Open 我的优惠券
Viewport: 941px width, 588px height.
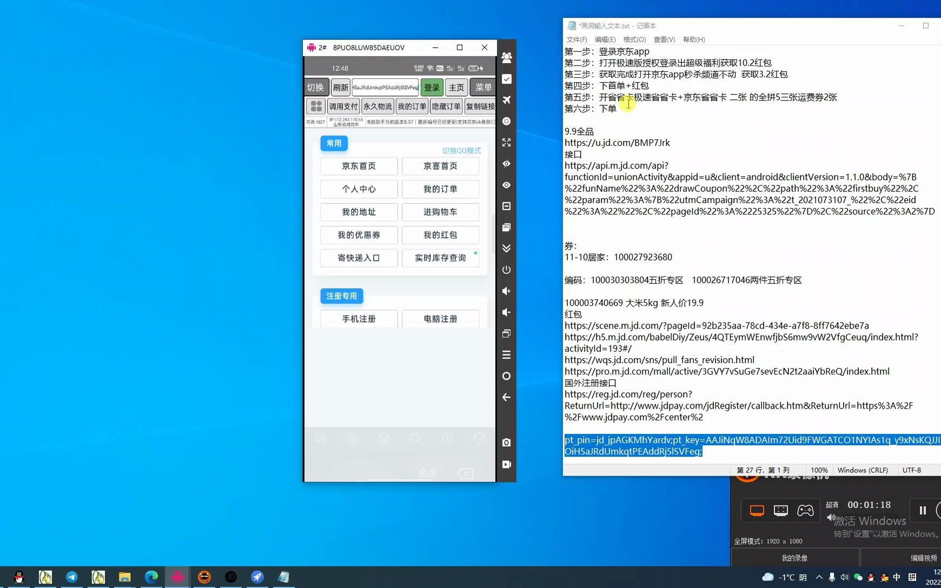(x=359, y=235)
